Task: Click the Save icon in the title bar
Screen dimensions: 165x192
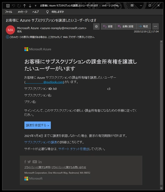Action: pyautogui.click(x=8, y=5)
